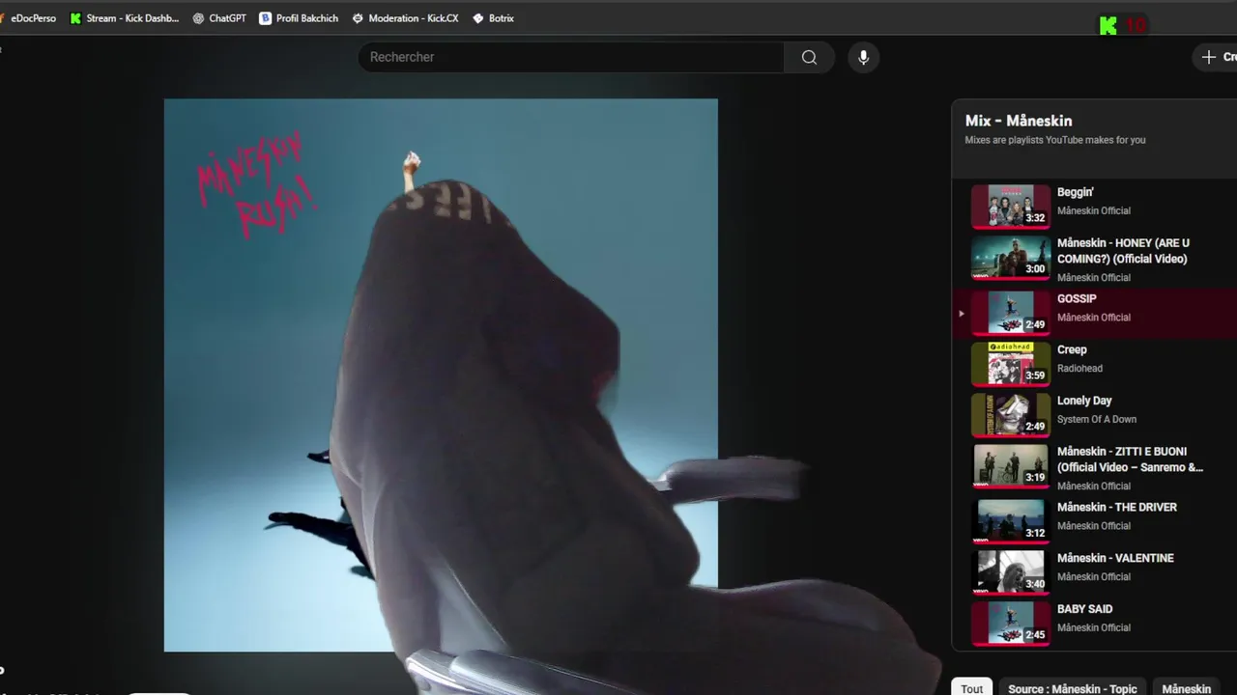The width and height of the screenshot is (1237, 695).
Task: Activate voice search microphone
Action: (863, 57)
